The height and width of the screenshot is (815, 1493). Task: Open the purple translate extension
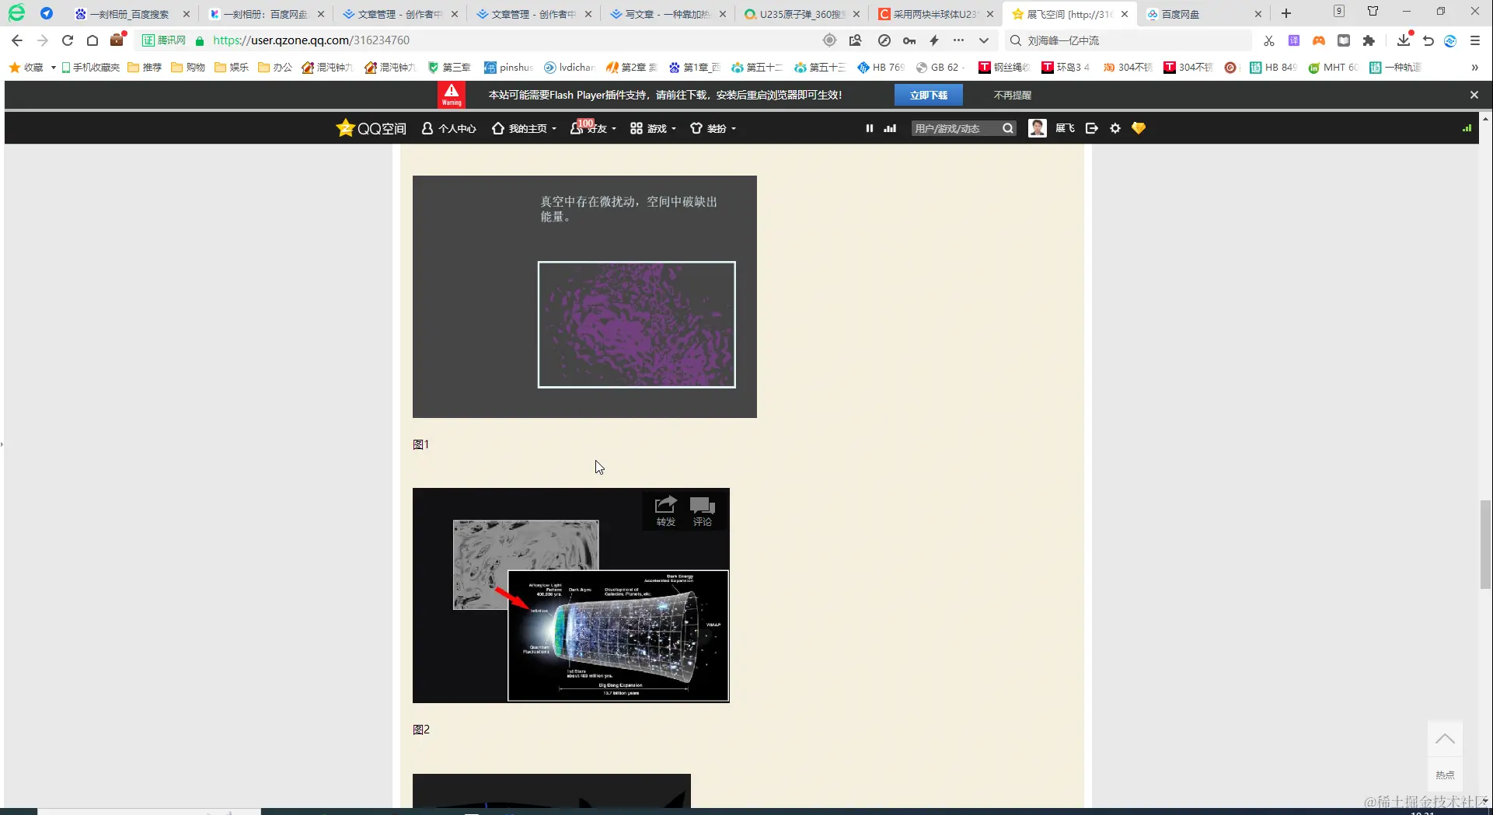(x=1294, y=40)
